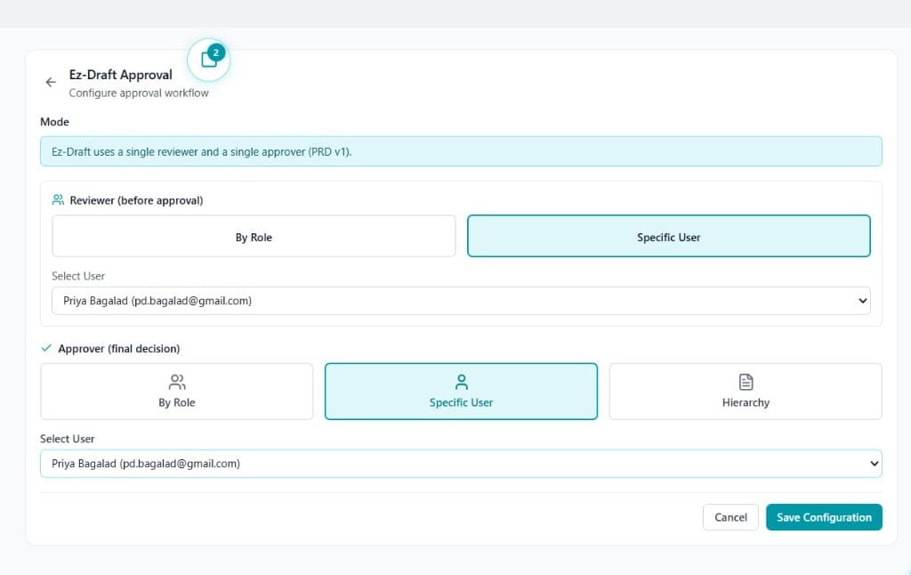The width and height of the screenshot is (911, 575).
Task: Choose Approver Hierarchy card
Action: (x=746, y=392)
